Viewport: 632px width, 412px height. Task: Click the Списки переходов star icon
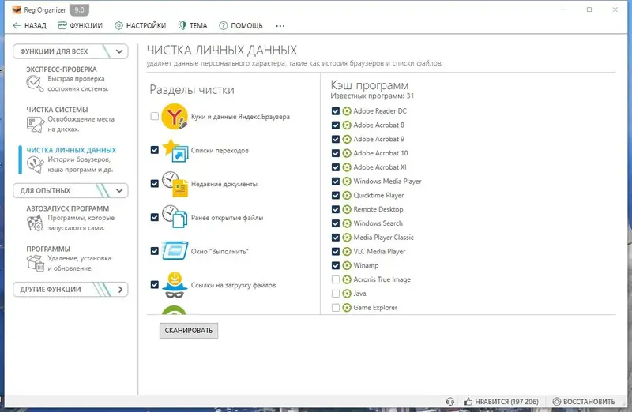(x=175, y=150)
